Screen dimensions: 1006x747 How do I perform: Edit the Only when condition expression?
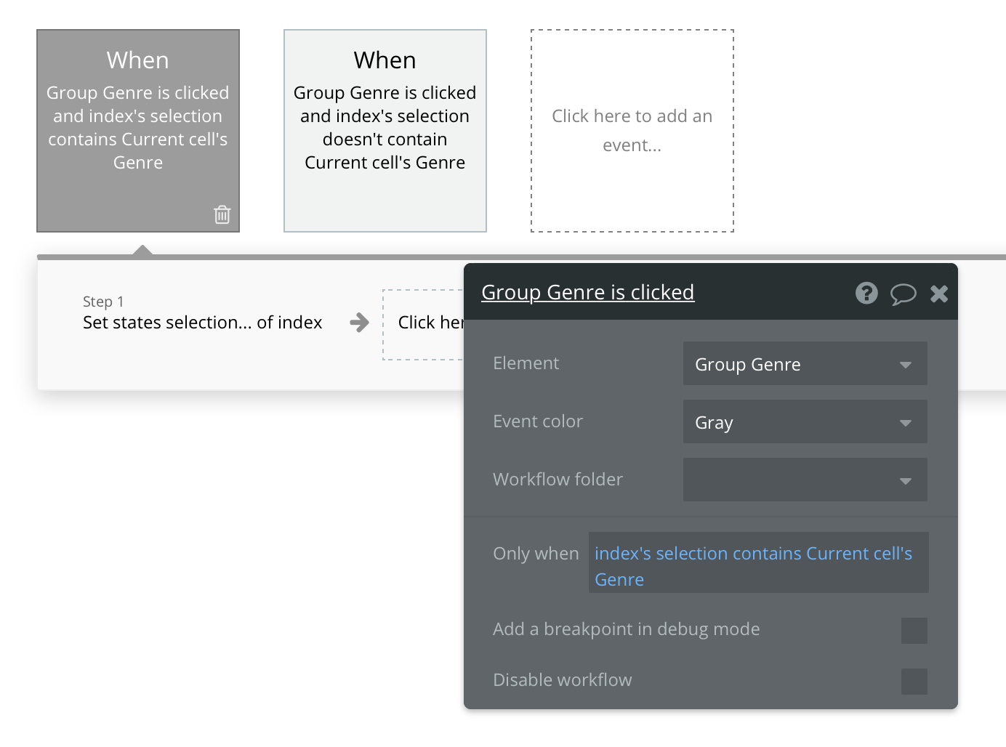point(758,562)
